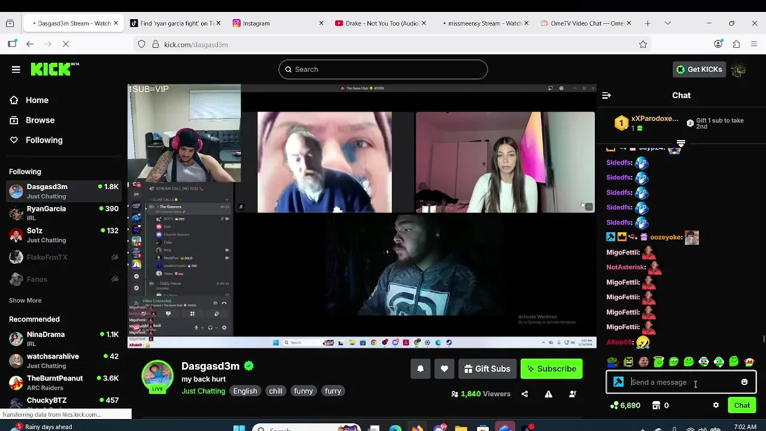Switch to the Drake - Not You Too tab

379,23
